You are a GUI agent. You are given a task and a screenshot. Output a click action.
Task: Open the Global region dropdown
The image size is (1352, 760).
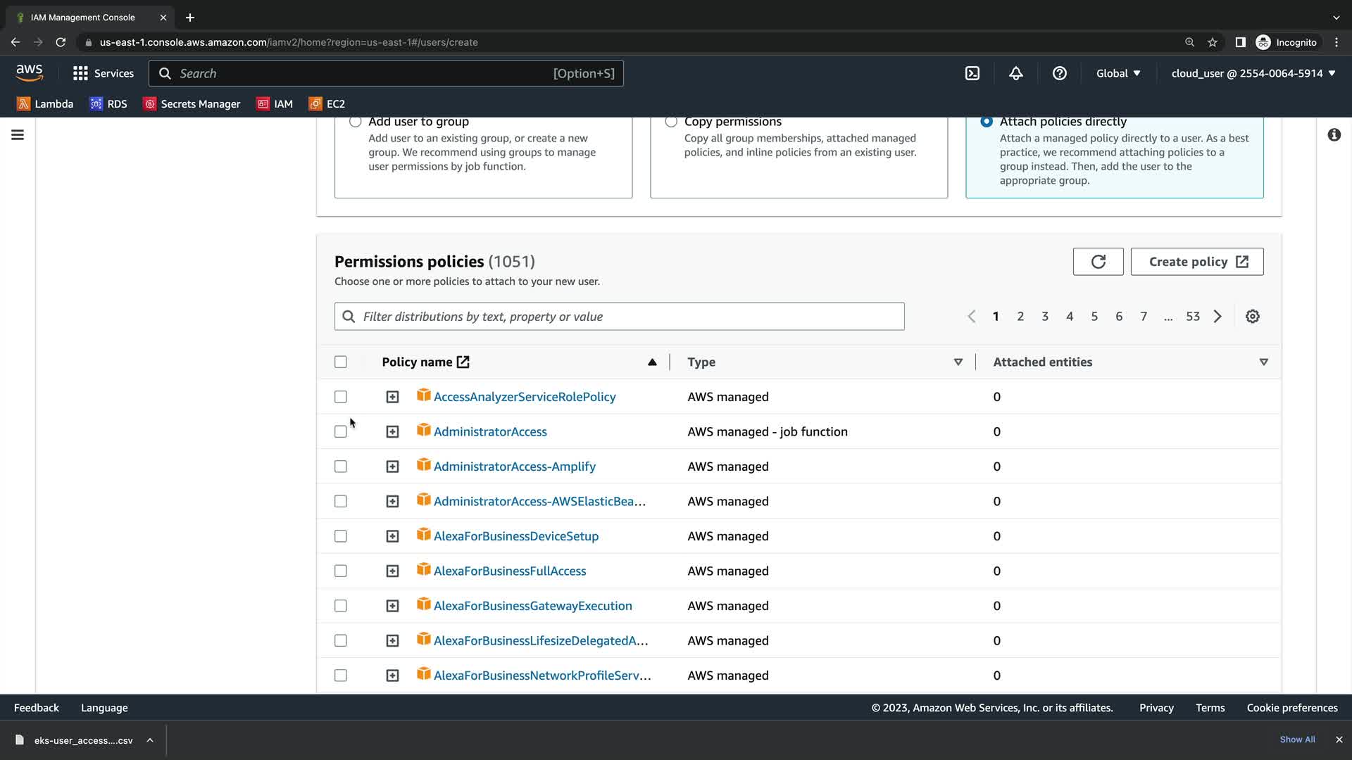(x=1118, y=73)
